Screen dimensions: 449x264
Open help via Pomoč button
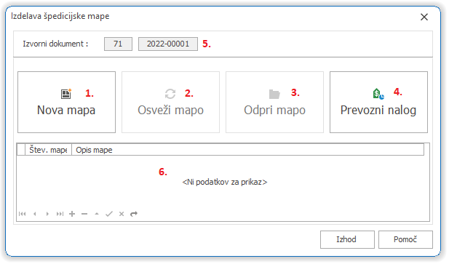pyautogui.click(x=405, y=239)
